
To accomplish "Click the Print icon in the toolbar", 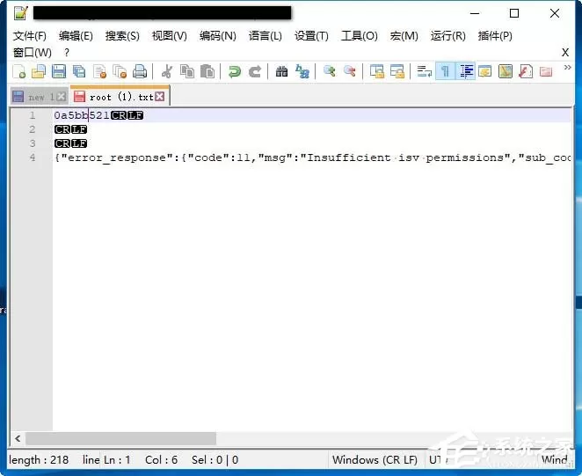I will [140, 71].
